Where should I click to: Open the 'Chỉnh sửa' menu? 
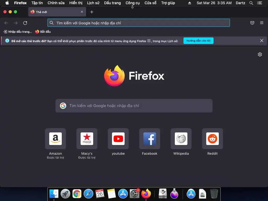tap(56, 3)
